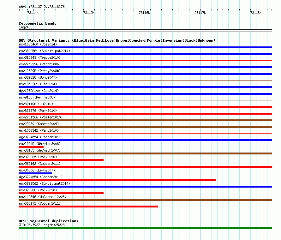
Task: Click the thin red nsv510643 loss line
Action: click(x=145, y=61)
